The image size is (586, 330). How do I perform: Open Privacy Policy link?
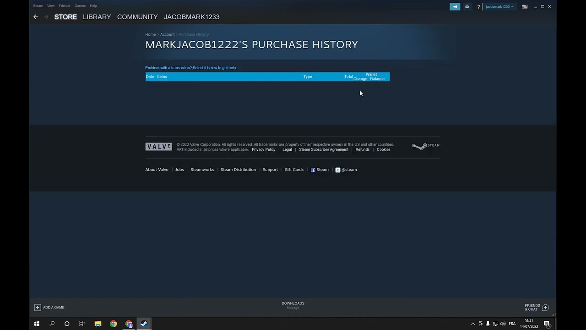point(264,149)
